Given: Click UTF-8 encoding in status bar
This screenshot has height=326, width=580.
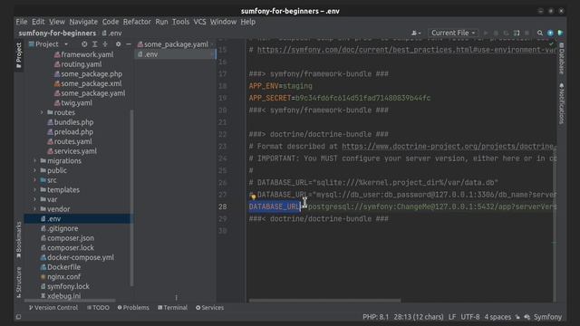Looking at the screenshot, I should (x=469, y=317).
